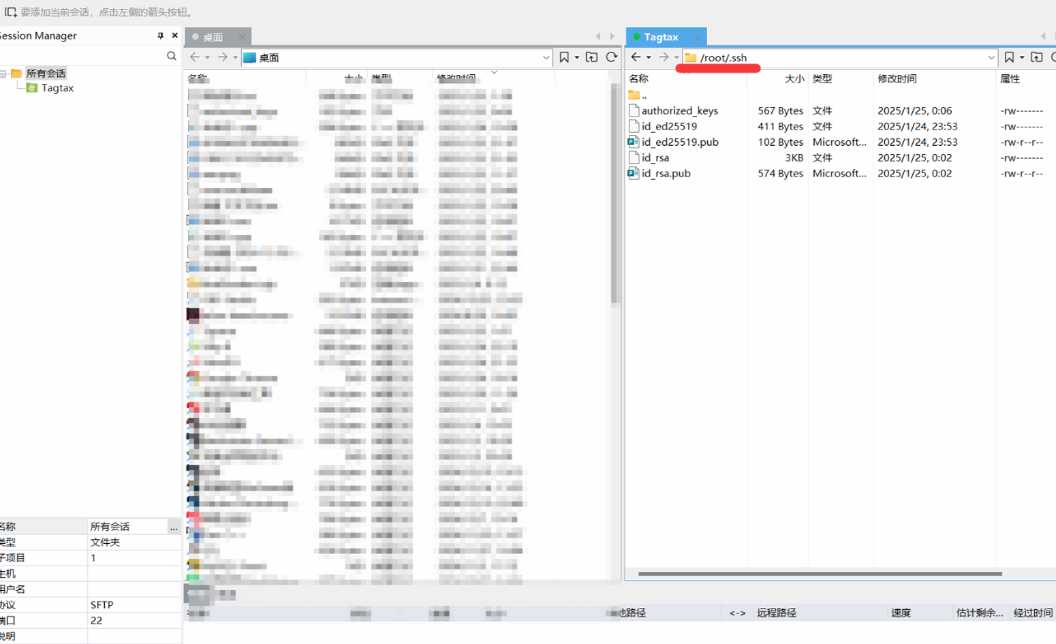Click the search icon in Session Manager
1056x644 pixels.
pos(172,56)
